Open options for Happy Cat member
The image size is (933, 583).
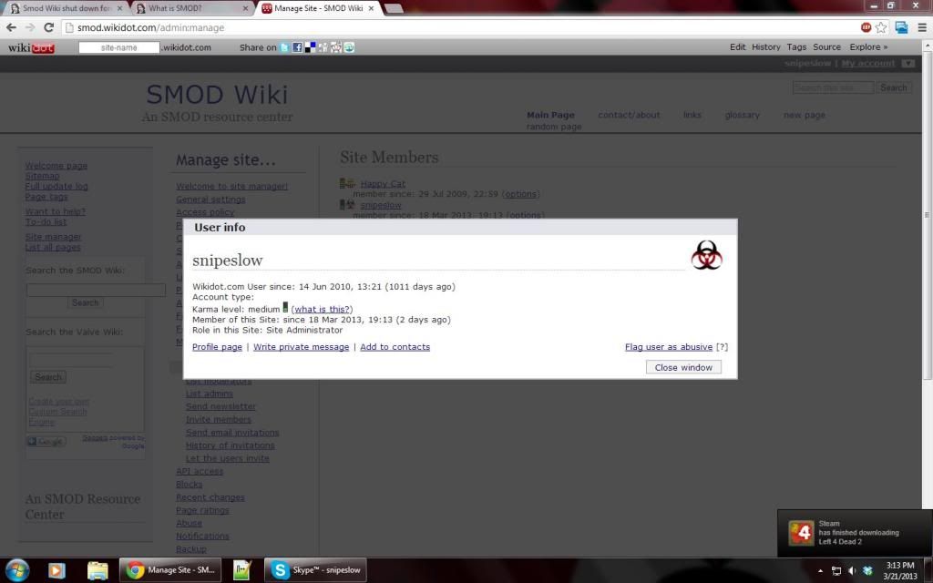click(x=520, y=194)
